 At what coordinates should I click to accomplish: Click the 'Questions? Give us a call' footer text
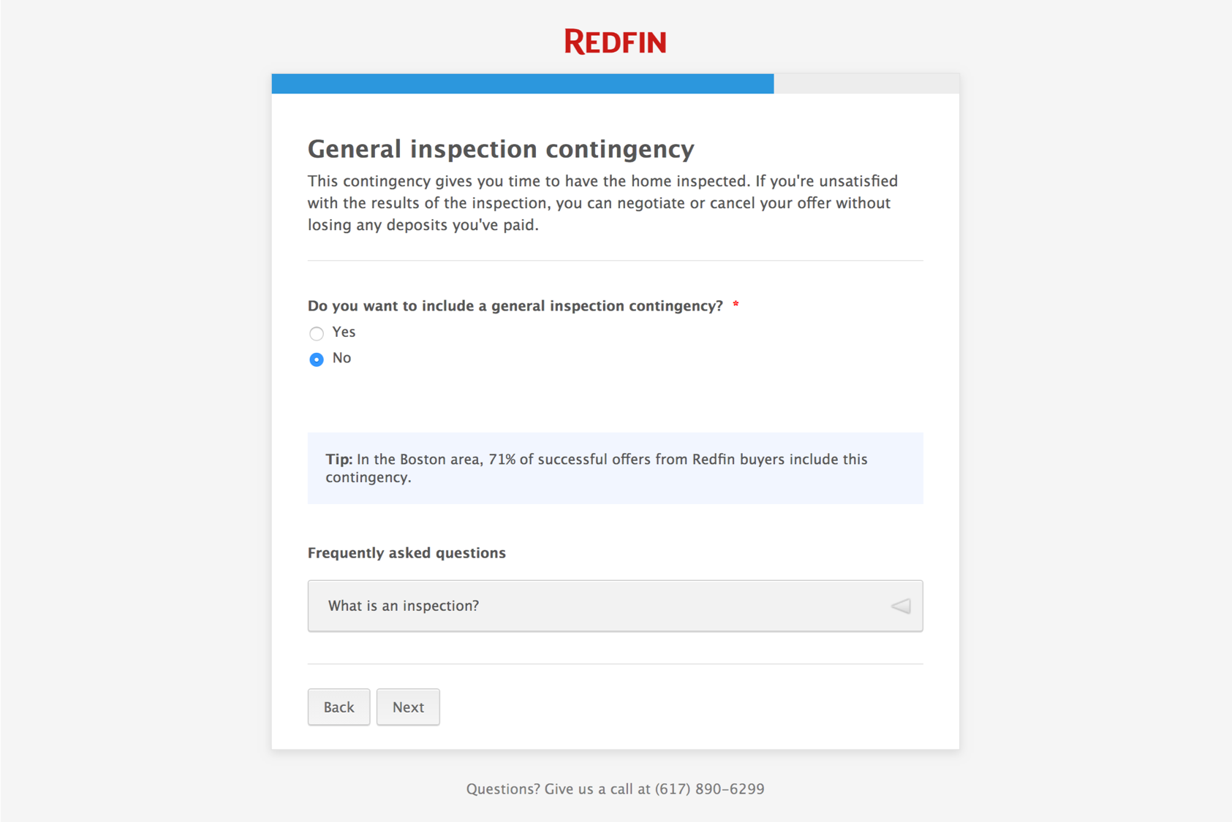[x=558, y=789]
